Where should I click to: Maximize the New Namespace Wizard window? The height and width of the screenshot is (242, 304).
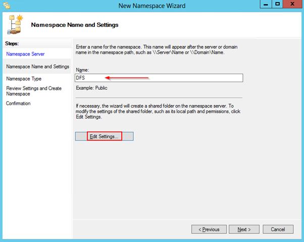coord(277,5)
